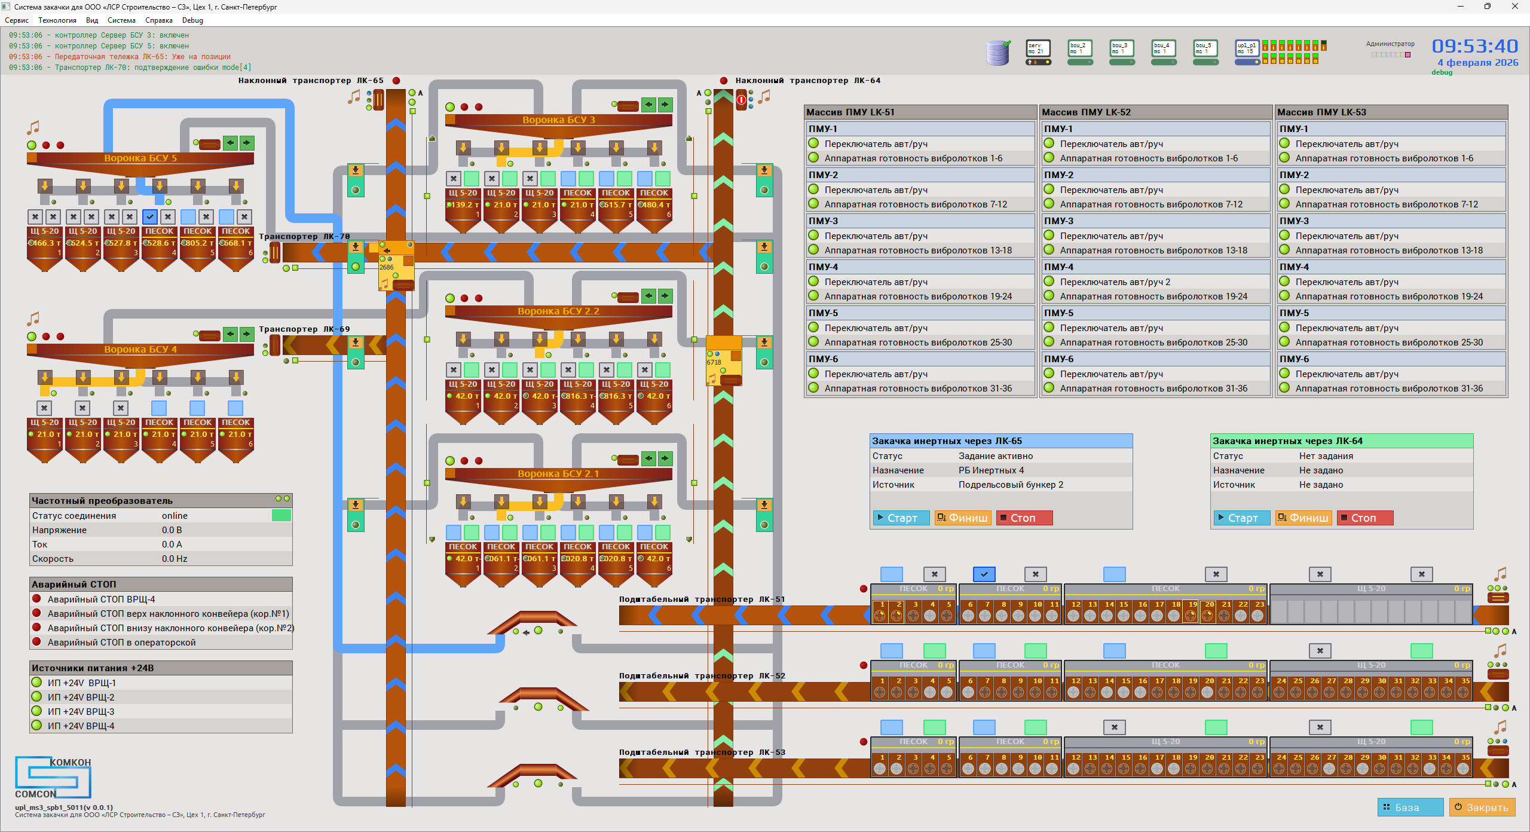Click down-arrow gate above БСУ 3 bunker 6
Screen dimensions: 1530x832
click(654, 147)
